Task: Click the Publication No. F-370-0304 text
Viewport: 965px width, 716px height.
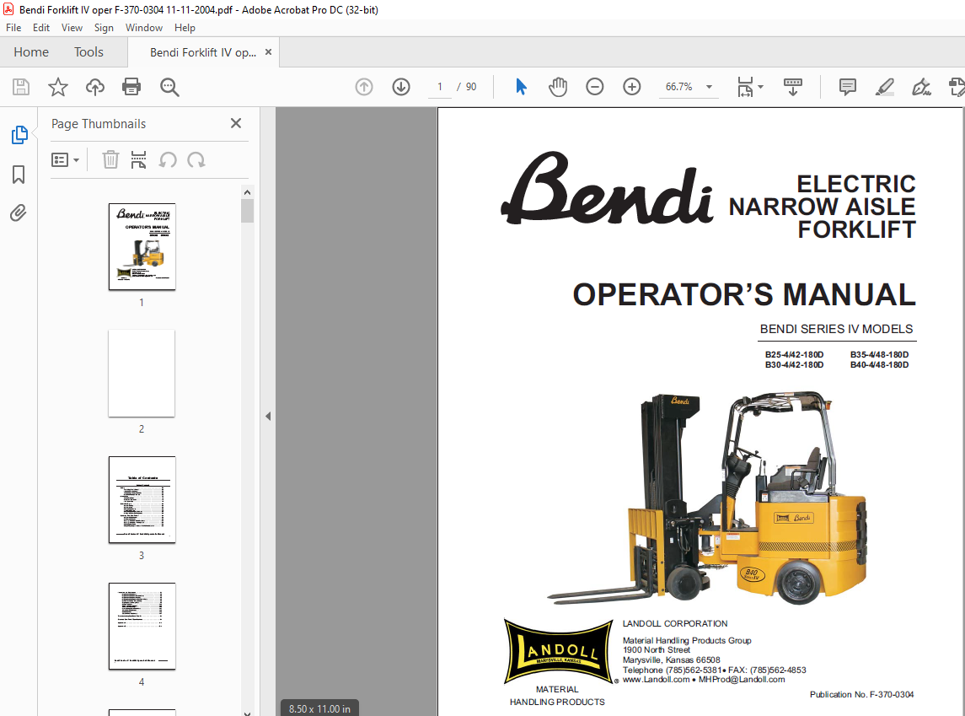Action: click(861, 694)
